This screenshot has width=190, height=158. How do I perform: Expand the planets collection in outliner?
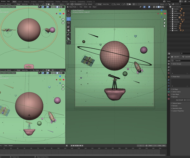tap(171, 15)
